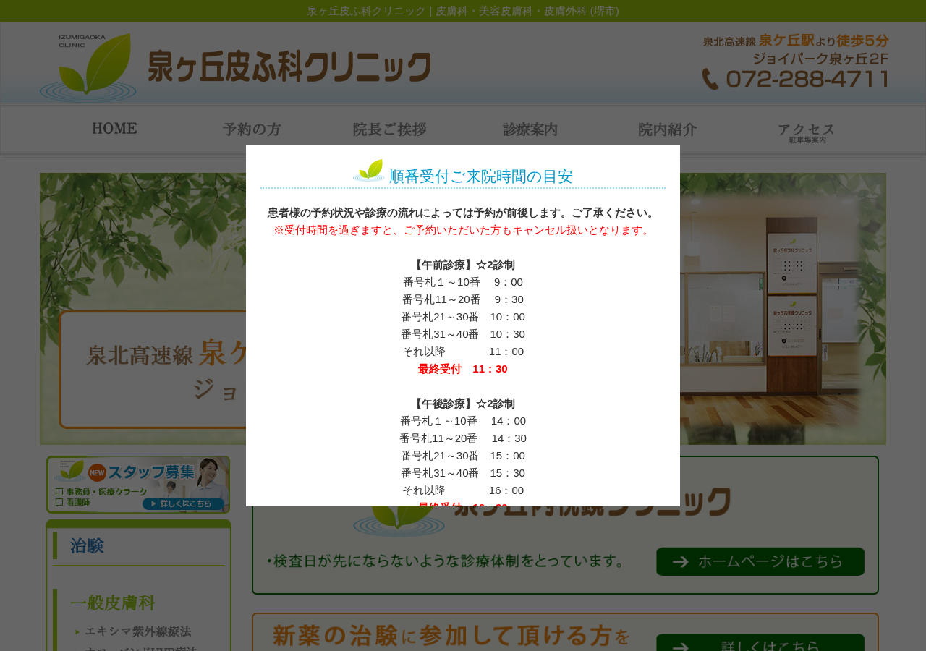926x651 pixels.
Task: Click the 番号札31～40番 15：30 row
Action: pos(463,473)
